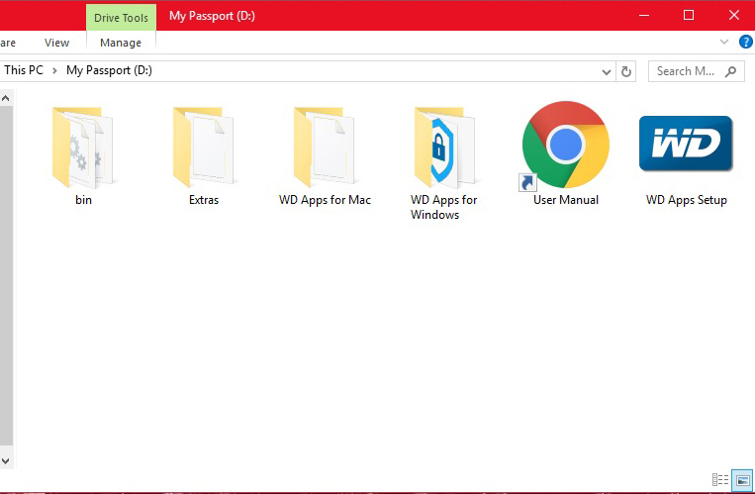Image resolution: width=755 pixels, height=494 pixels.
Task: Open the Manage ribbon tab
Action: 121,43
